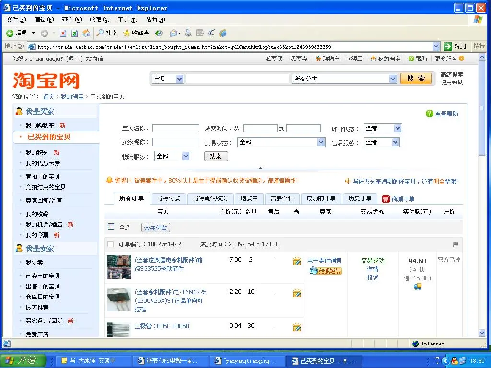Switch to 与 太冰洋 交谈中 taskbar window
This screenshot has width=491, height=368.
pos(93,361)
